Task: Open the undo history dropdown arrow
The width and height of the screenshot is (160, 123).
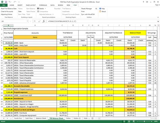Action: (12, 2)
